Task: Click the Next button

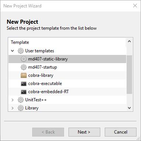Action: (x=84, y=132)
